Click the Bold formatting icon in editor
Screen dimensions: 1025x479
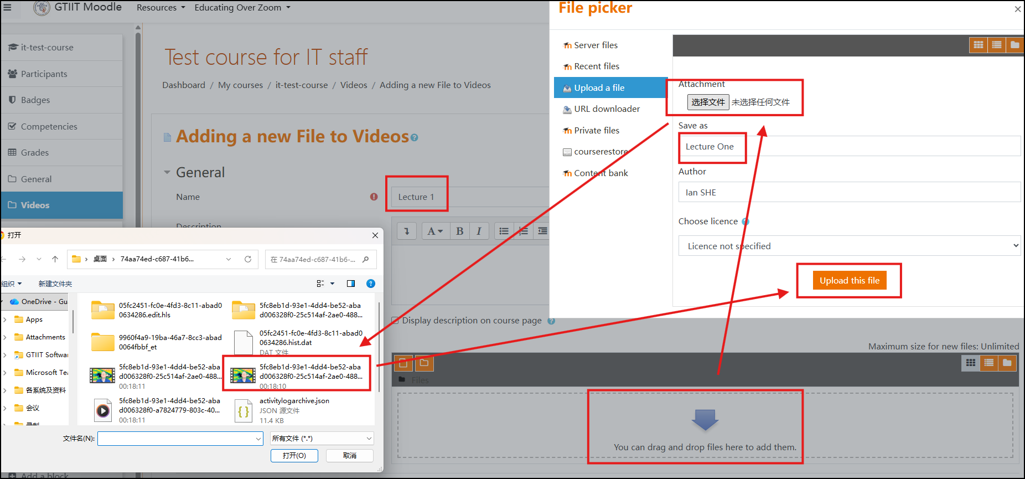coord(459,231)
